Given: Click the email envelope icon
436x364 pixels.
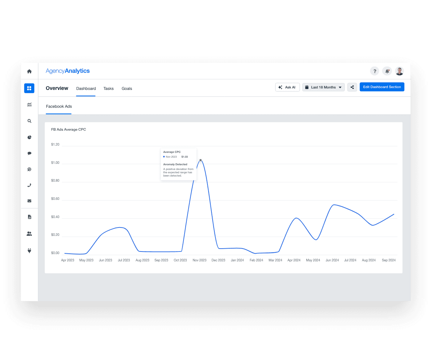Looking at the screenshot, I should [29, 201].
